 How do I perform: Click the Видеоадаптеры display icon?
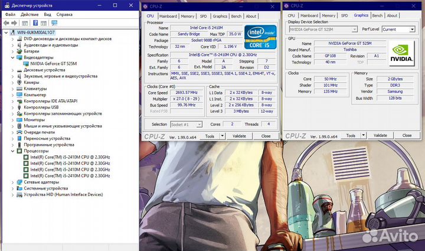point(19,57)
